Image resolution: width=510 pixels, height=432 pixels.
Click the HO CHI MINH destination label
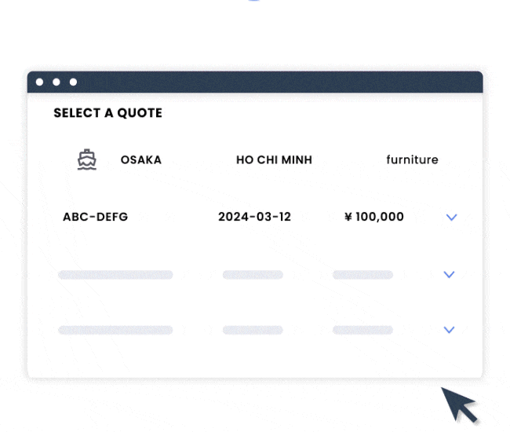pos(274,160)
